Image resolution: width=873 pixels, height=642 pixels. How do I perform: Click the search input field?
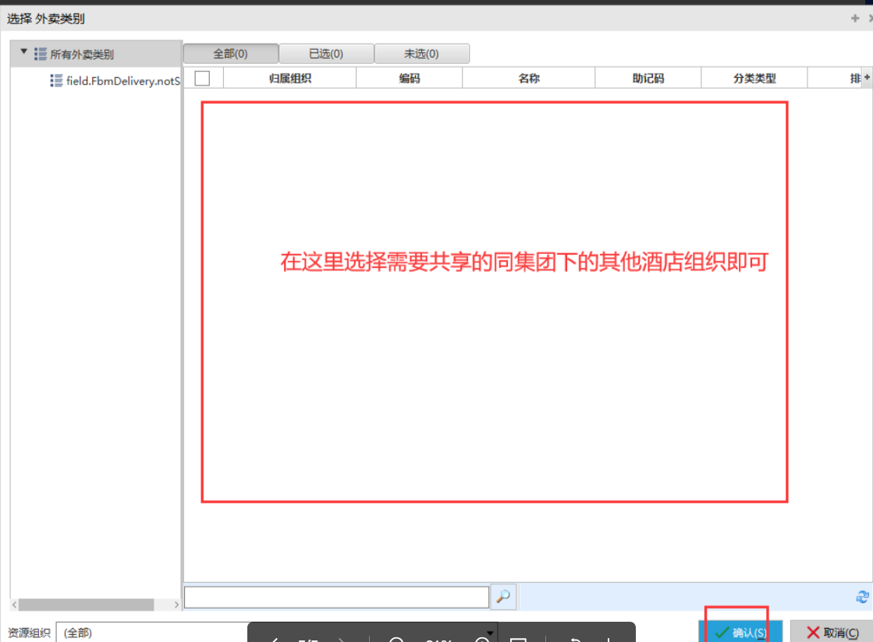[x=336, y=597]
